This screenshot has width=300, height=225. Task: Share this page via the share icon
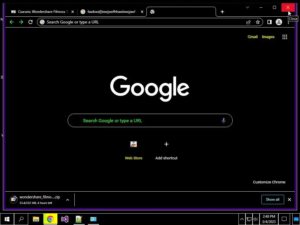(248, 22)
